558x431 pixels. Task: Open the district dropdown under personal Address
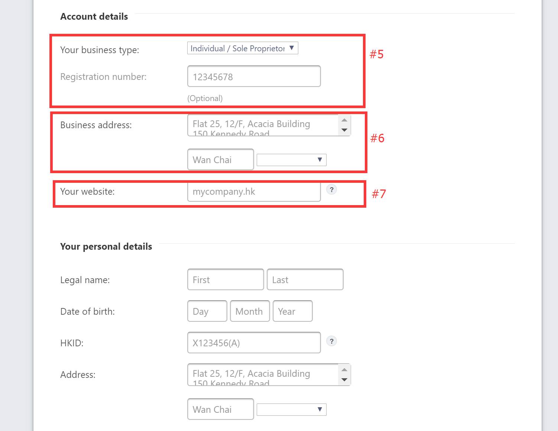[x=292, y=409]
